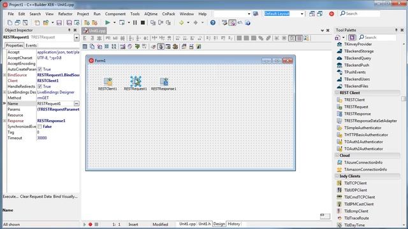Start macro recording with the red dot
The height and width of the screenshot is (229, 408).
[x=91, y=225]
